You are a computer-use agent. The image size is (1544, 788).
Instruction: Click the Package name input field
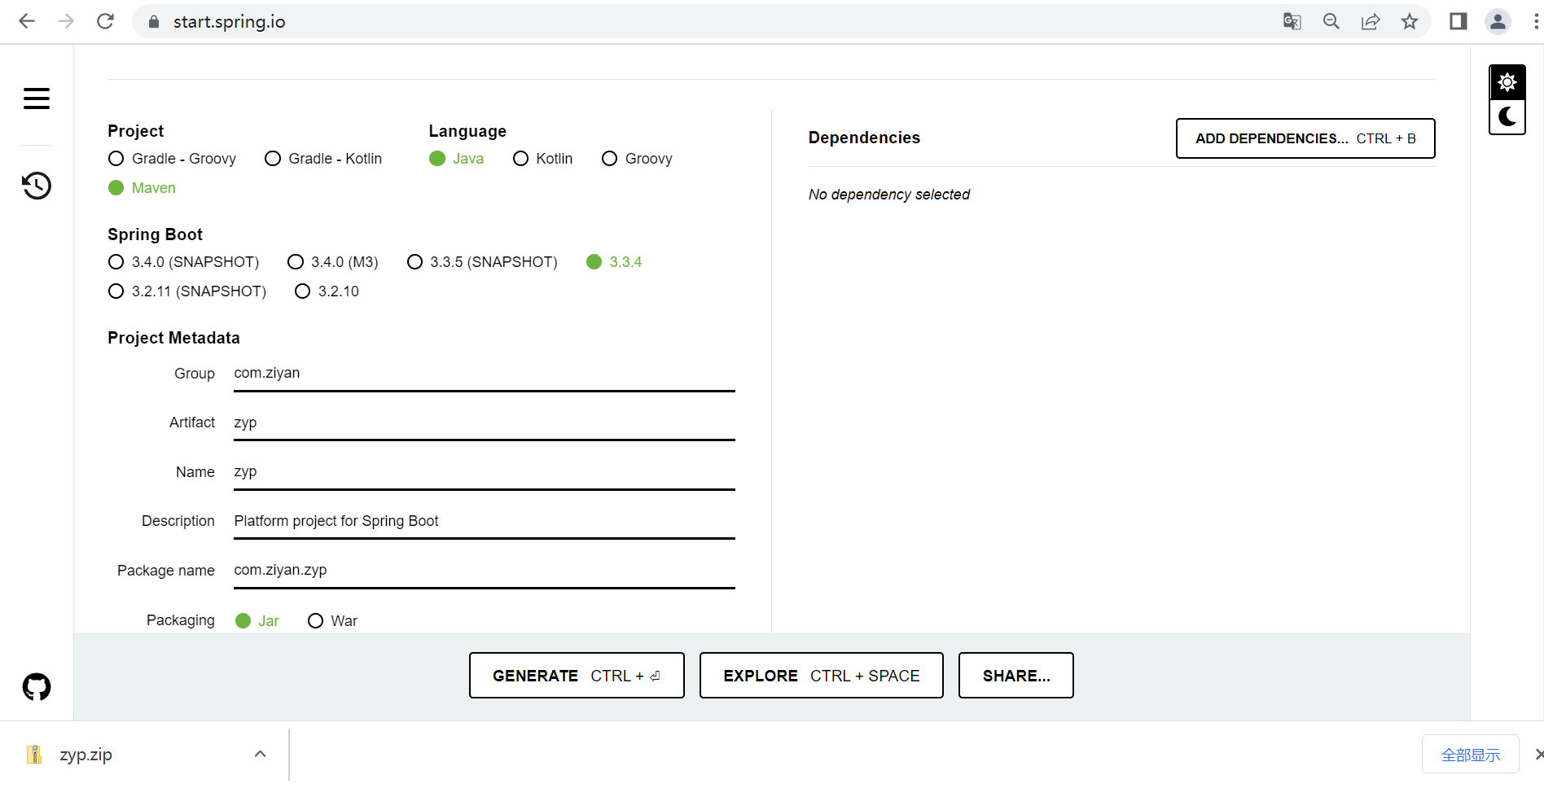485,571
